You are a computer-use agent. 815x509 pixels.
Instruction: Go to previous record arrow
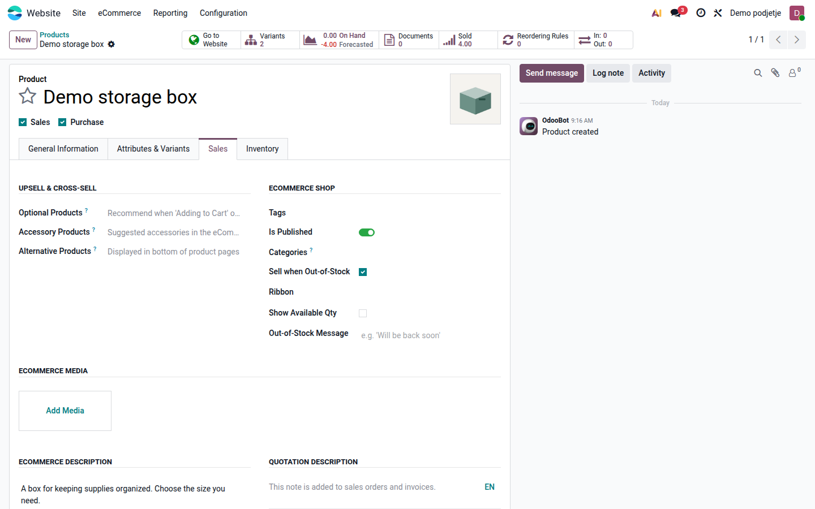778,40
